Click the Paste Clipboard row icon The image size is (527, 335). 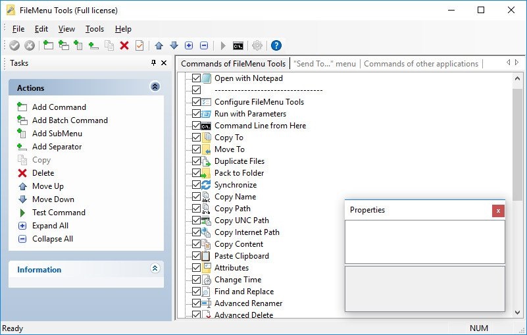pos(206,256)
